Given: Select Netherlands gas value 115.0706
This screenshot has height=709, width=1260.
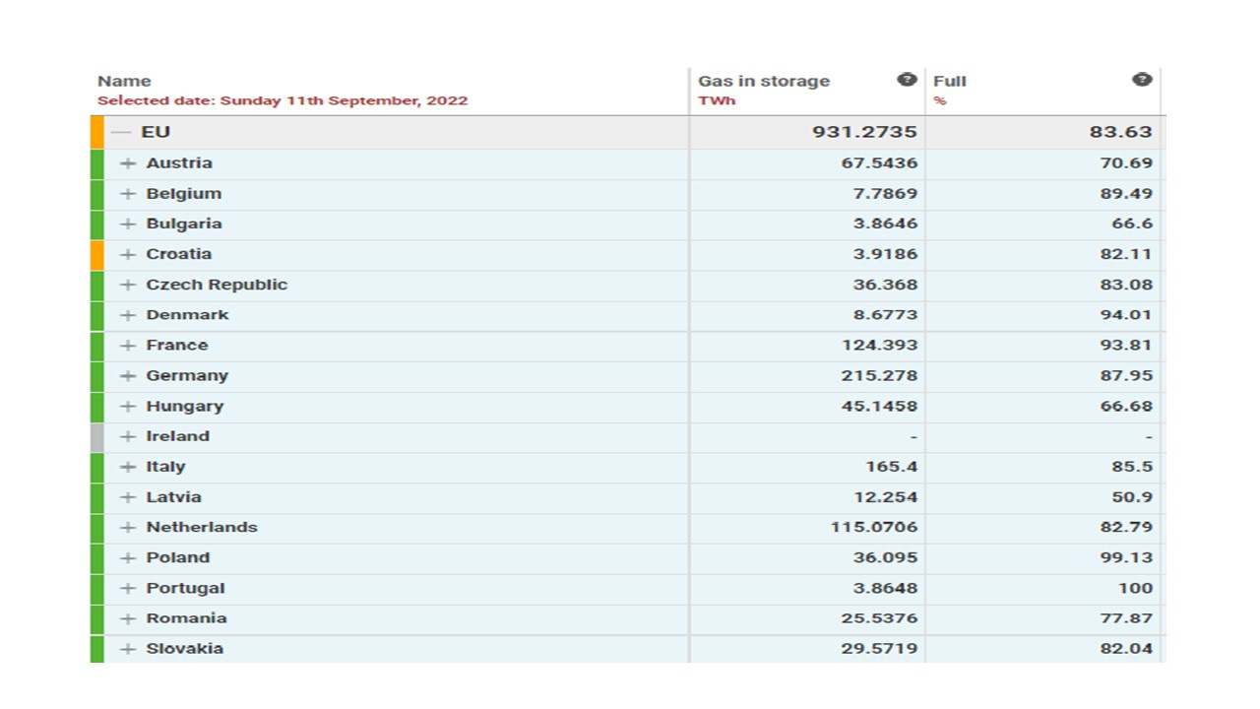Looking at the screenshot, I should point(874,528).
